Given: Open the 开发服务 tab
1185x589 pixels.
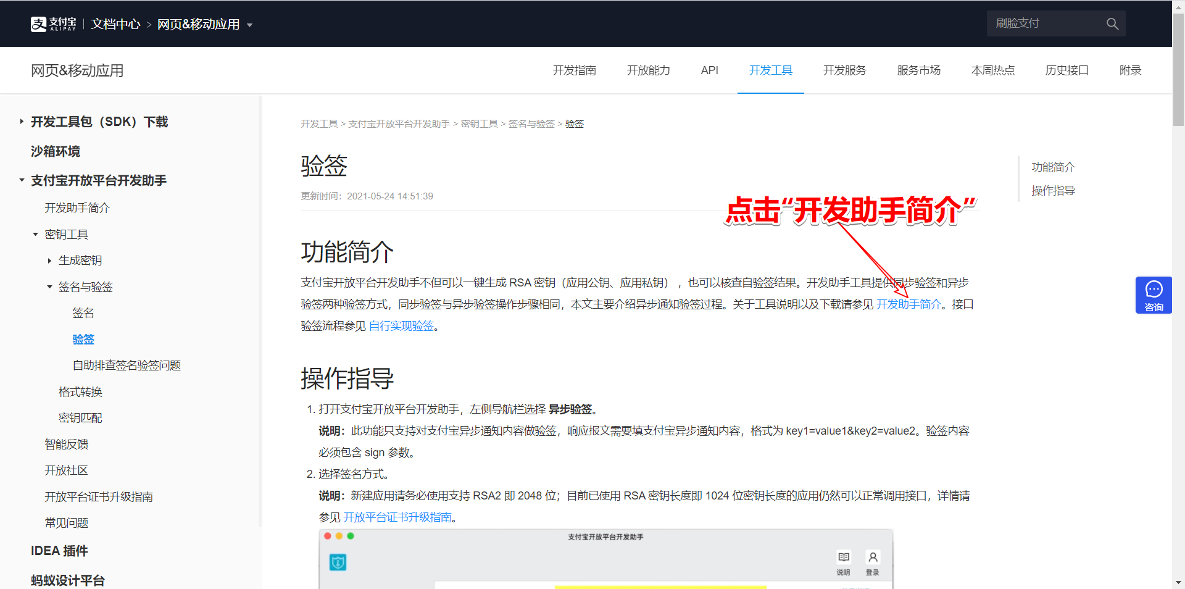Looking at the screenshot, I should point(844,70).
